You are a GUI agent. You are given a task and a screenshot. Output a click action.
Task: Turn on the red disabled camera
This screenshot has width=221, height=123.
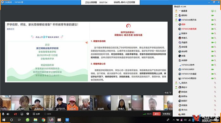pyautogui.click(x=15, y=114)
